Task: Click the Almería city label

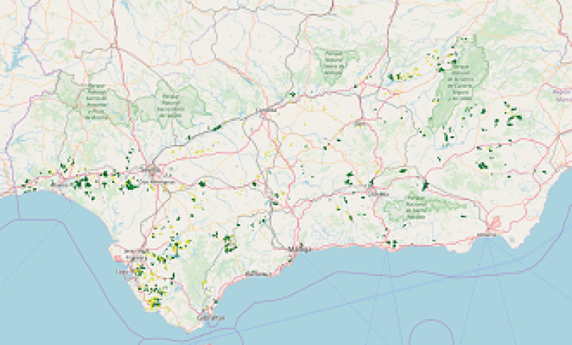Action: (487, 234)
